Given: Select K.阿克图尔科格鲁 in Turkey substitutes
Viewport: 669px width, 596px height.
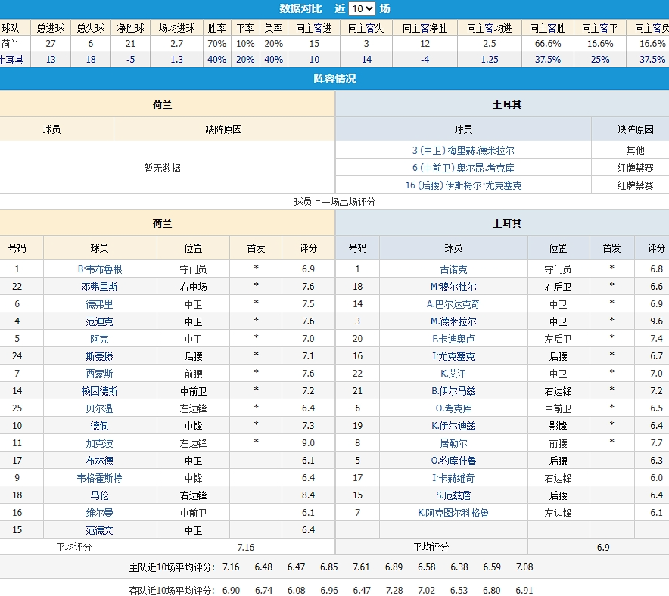Looking at the screenshot, I should 453,513.
